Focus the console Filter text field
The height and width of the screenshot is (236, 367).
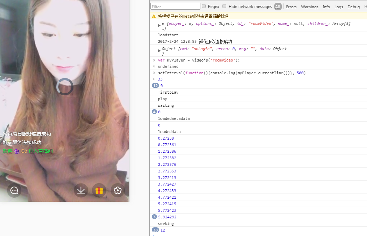[x=175, y=7]
